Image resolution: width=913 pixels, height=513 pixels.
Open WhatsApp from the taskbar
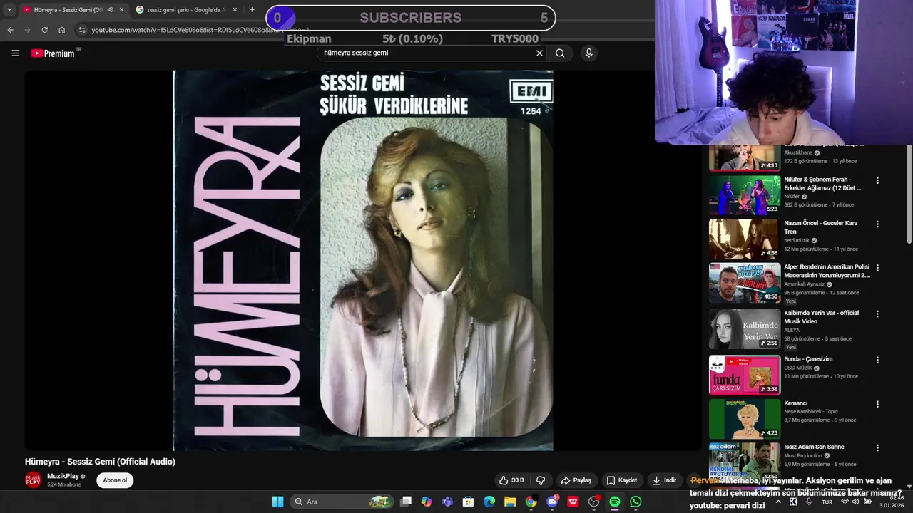click(x=636, y=502)
